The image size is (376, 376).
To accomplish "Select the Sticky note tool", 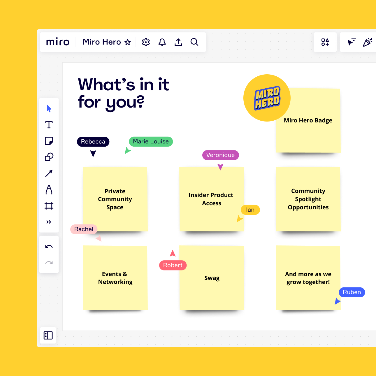I will point(49,141).
